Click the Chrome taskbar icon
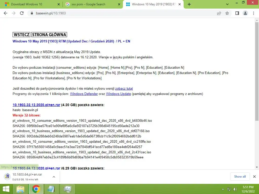The image size is (259, 194). (x=36, y=189)
